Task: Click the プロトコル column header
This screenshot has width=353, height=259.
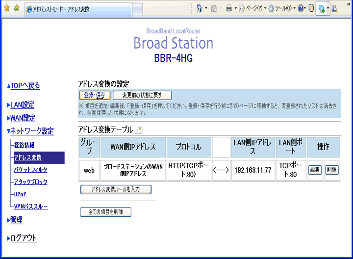Action: point(189,147)
